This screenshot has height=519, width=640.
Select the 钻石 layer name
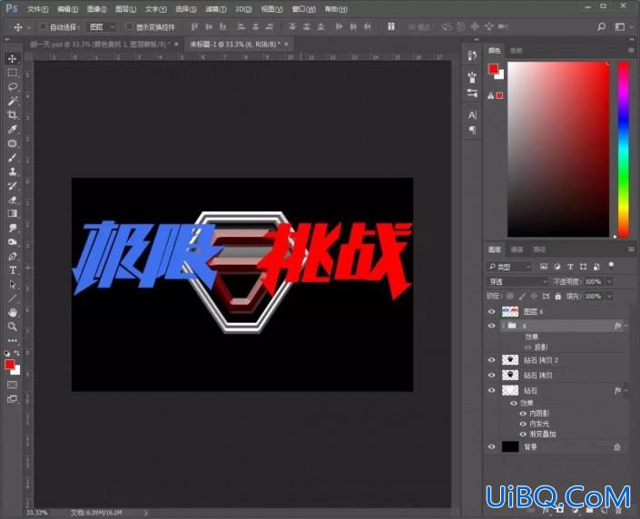(x=531, y=390)
